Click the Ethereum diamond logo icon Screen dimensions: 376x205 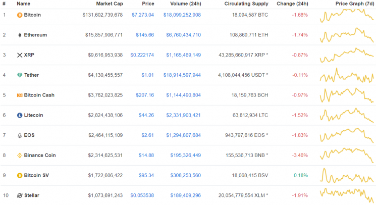(20, 35)
